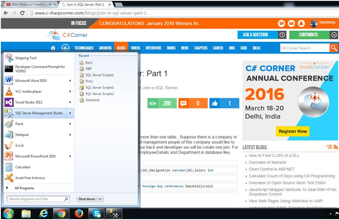The height and width of the screenshot is (220, 339).
Task: Open the Technologies menu
Action: (84, 48)
